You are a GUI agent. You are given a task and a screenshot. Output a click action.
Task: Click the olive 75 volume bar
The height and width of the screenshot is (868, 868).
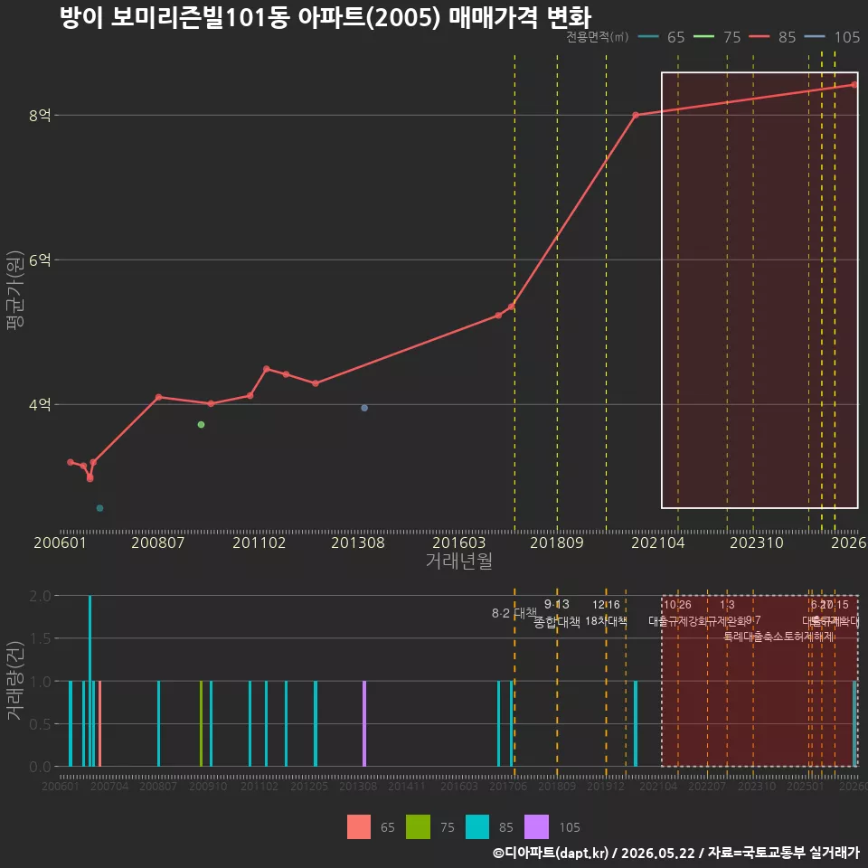tap(201, 723)
